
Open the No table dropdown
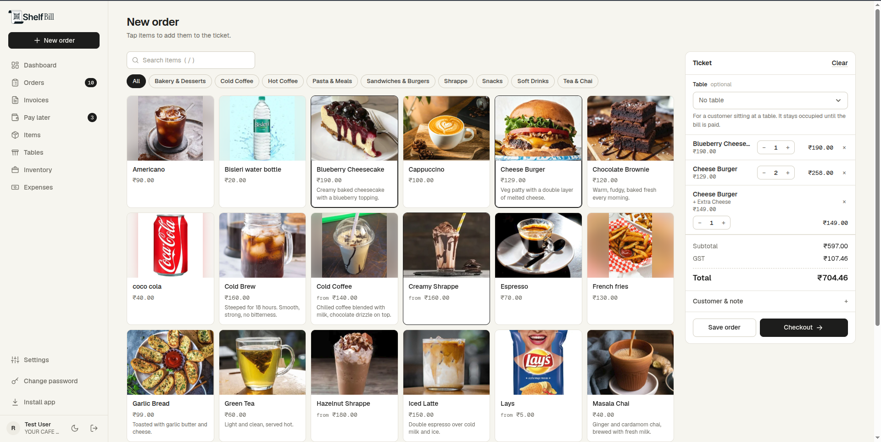770,101
